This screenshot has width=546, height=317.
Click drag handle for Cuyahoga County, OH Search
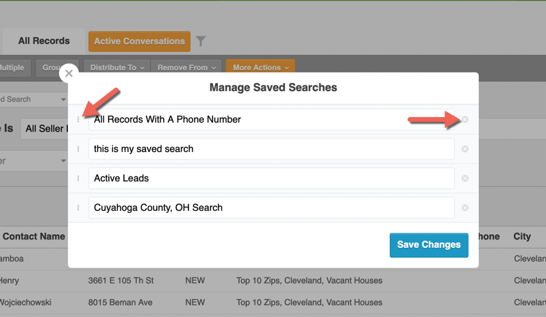click(x=78, y=208)
